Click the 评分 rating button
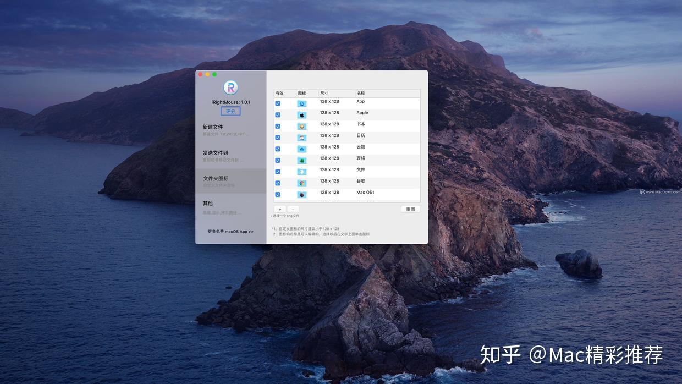 click(x=230, y=111)
